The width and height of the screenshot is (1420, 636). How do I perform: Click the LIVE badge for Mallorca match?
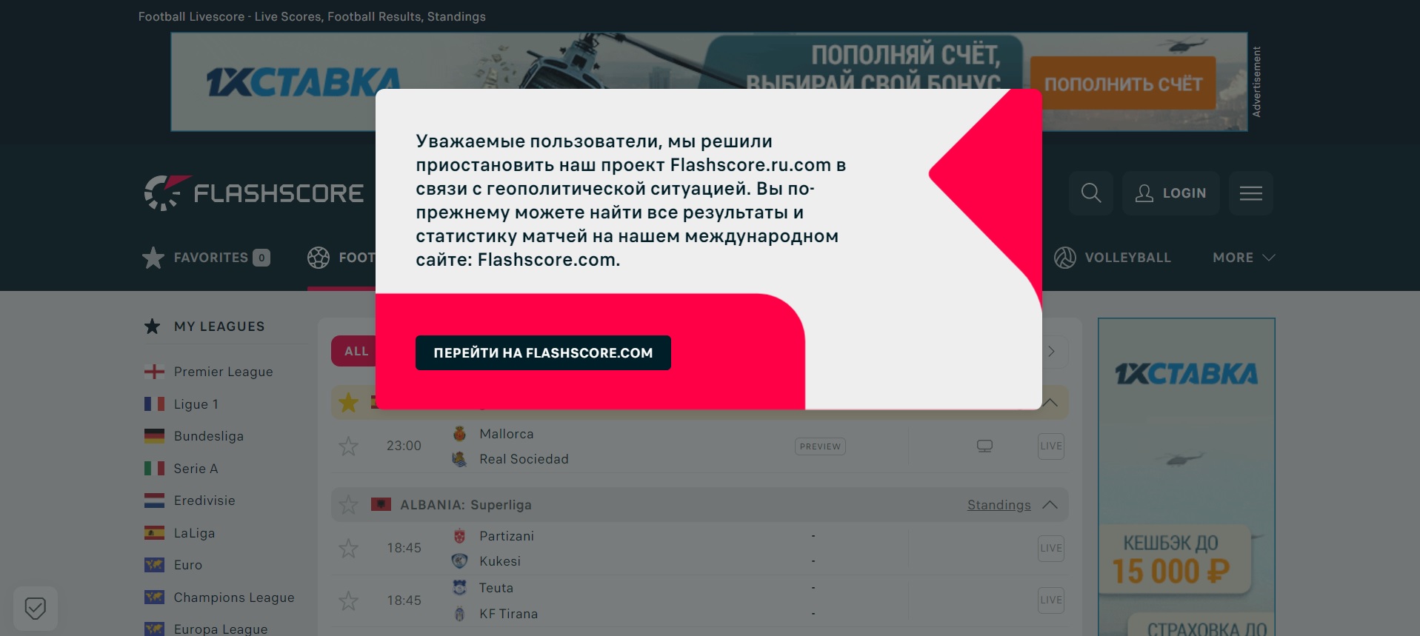click(x=1051, y=446)
